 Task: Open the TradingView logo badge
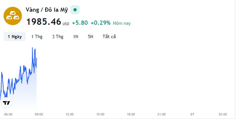[x=6, y=103]
